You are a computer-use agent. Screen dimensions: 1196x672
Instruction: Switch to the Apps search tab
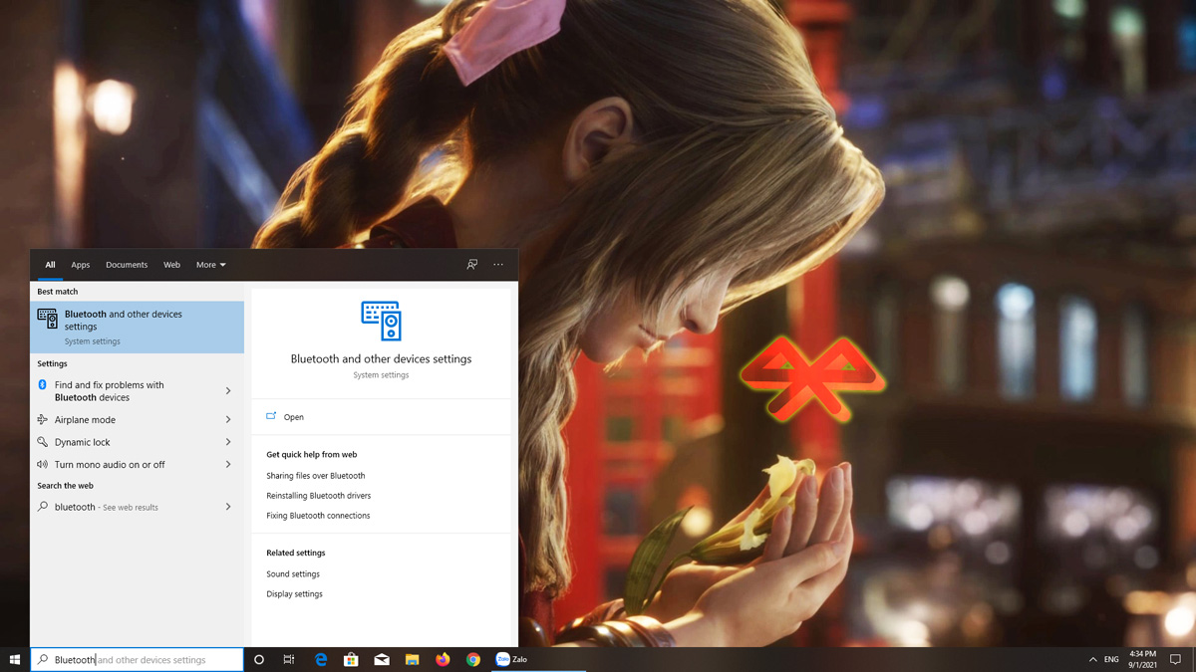[x=80, y=265]
